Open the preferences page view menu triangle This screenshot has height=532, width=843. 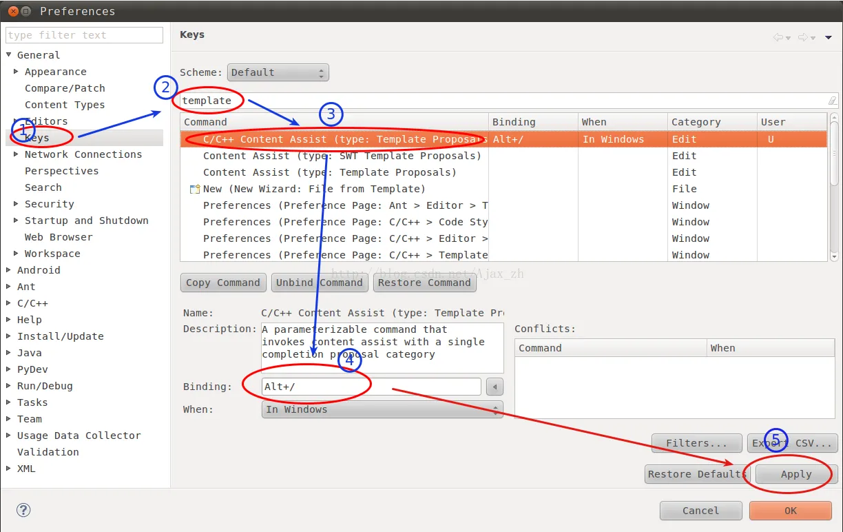[828, 38]
